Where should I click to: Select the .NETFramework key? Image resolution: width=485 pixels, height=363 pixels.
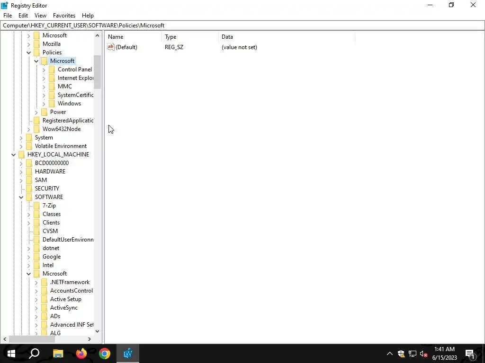click(x=70, y=282)
